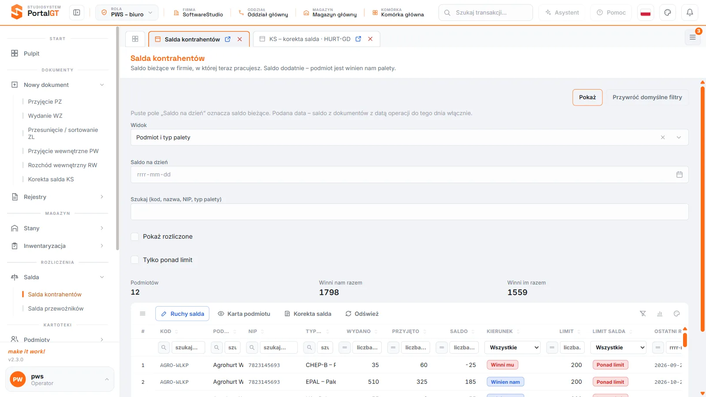Open the tab grid overview icon
Screen dimensions: 706x397
click(135, 39)
